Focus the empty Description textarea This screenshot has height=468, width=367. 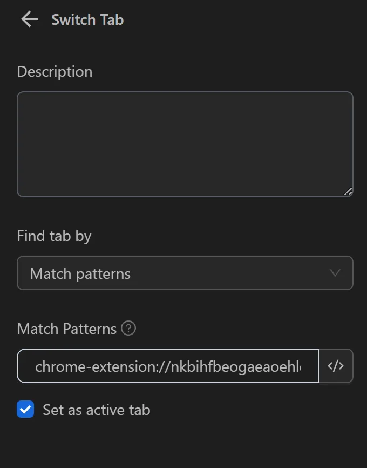(185, 143)
